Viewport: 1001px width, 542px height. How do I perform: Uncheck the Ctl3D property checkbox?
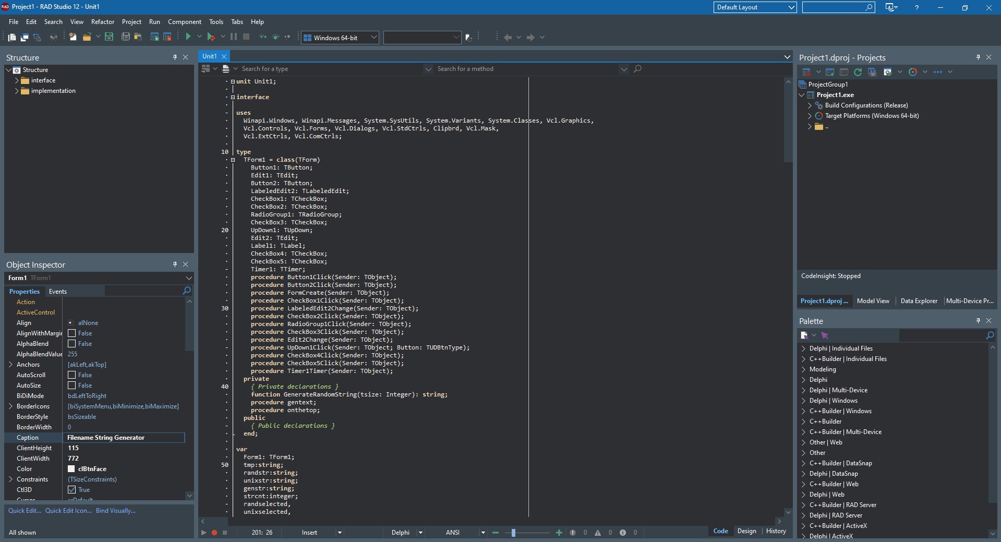tap(72, 490)
